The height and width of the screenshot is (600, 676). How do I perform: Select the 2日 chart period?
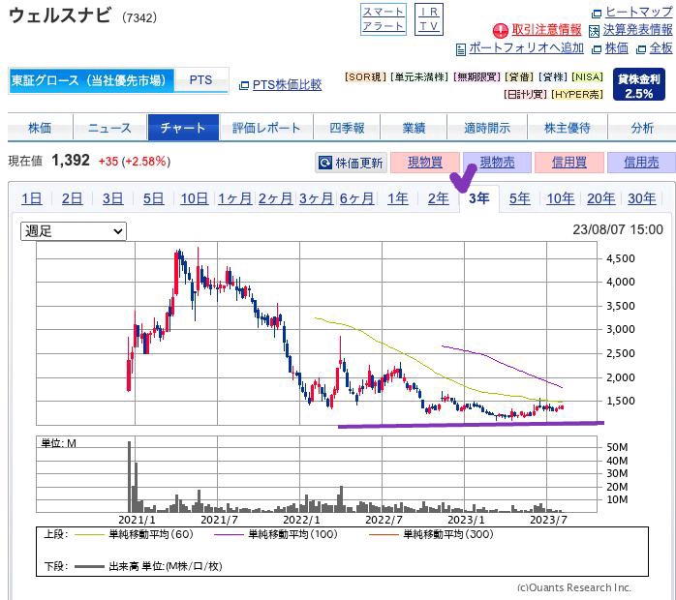(x=72, y=198)
